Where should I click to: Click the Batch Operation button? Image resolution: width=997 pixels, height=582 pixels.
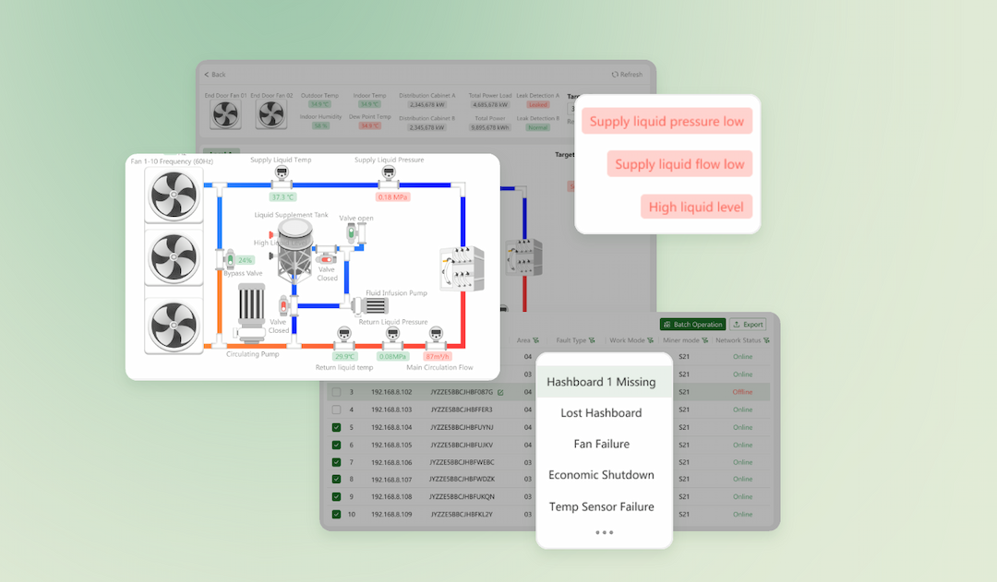[691, 325]
